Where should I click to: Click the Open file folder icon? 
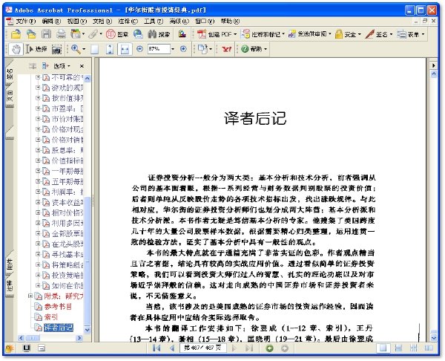tap(16, 34)
